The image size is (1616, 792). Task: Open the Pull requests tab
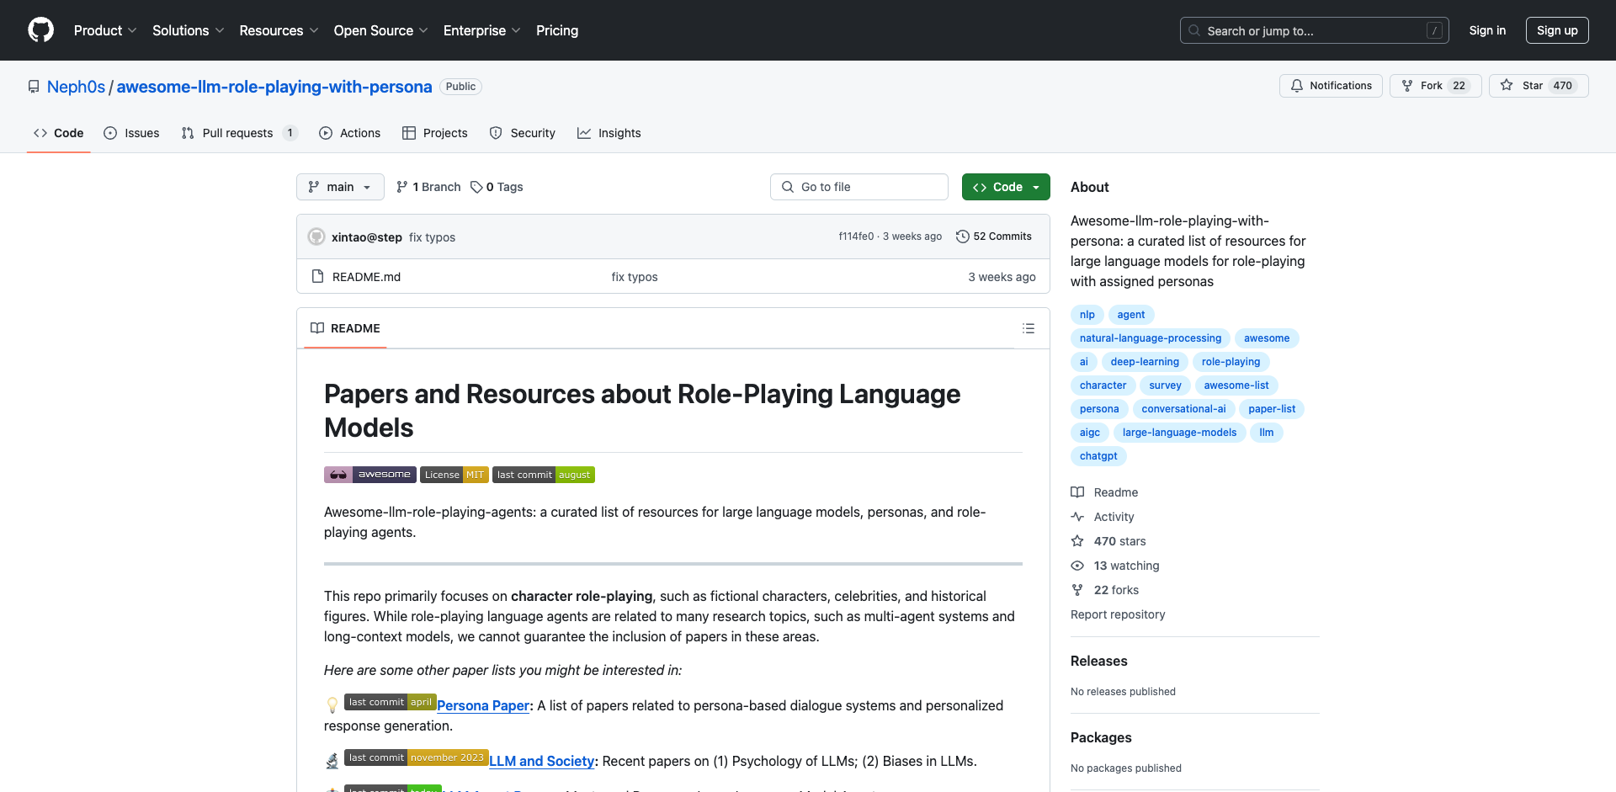click(239, 133)
